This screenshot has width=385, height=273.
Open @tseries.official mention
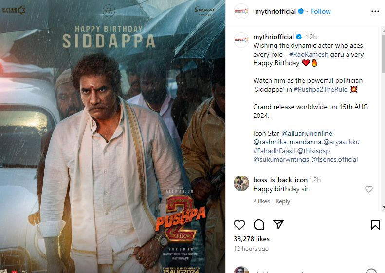(x=334, y=159)
